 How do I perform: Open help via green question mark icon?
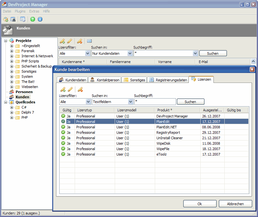coord(33,20)
